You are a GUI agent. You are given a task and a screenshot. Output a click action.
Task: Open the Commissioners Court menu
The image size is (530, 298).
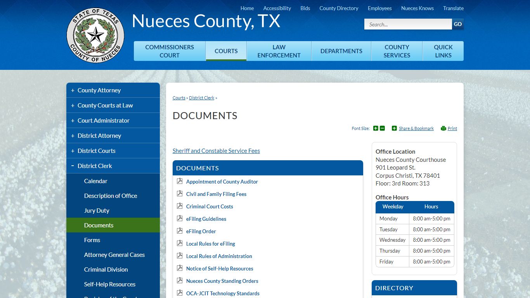[x=170, y=51]
